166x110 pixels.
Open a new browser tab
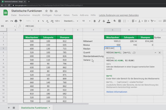click(29, 2)
